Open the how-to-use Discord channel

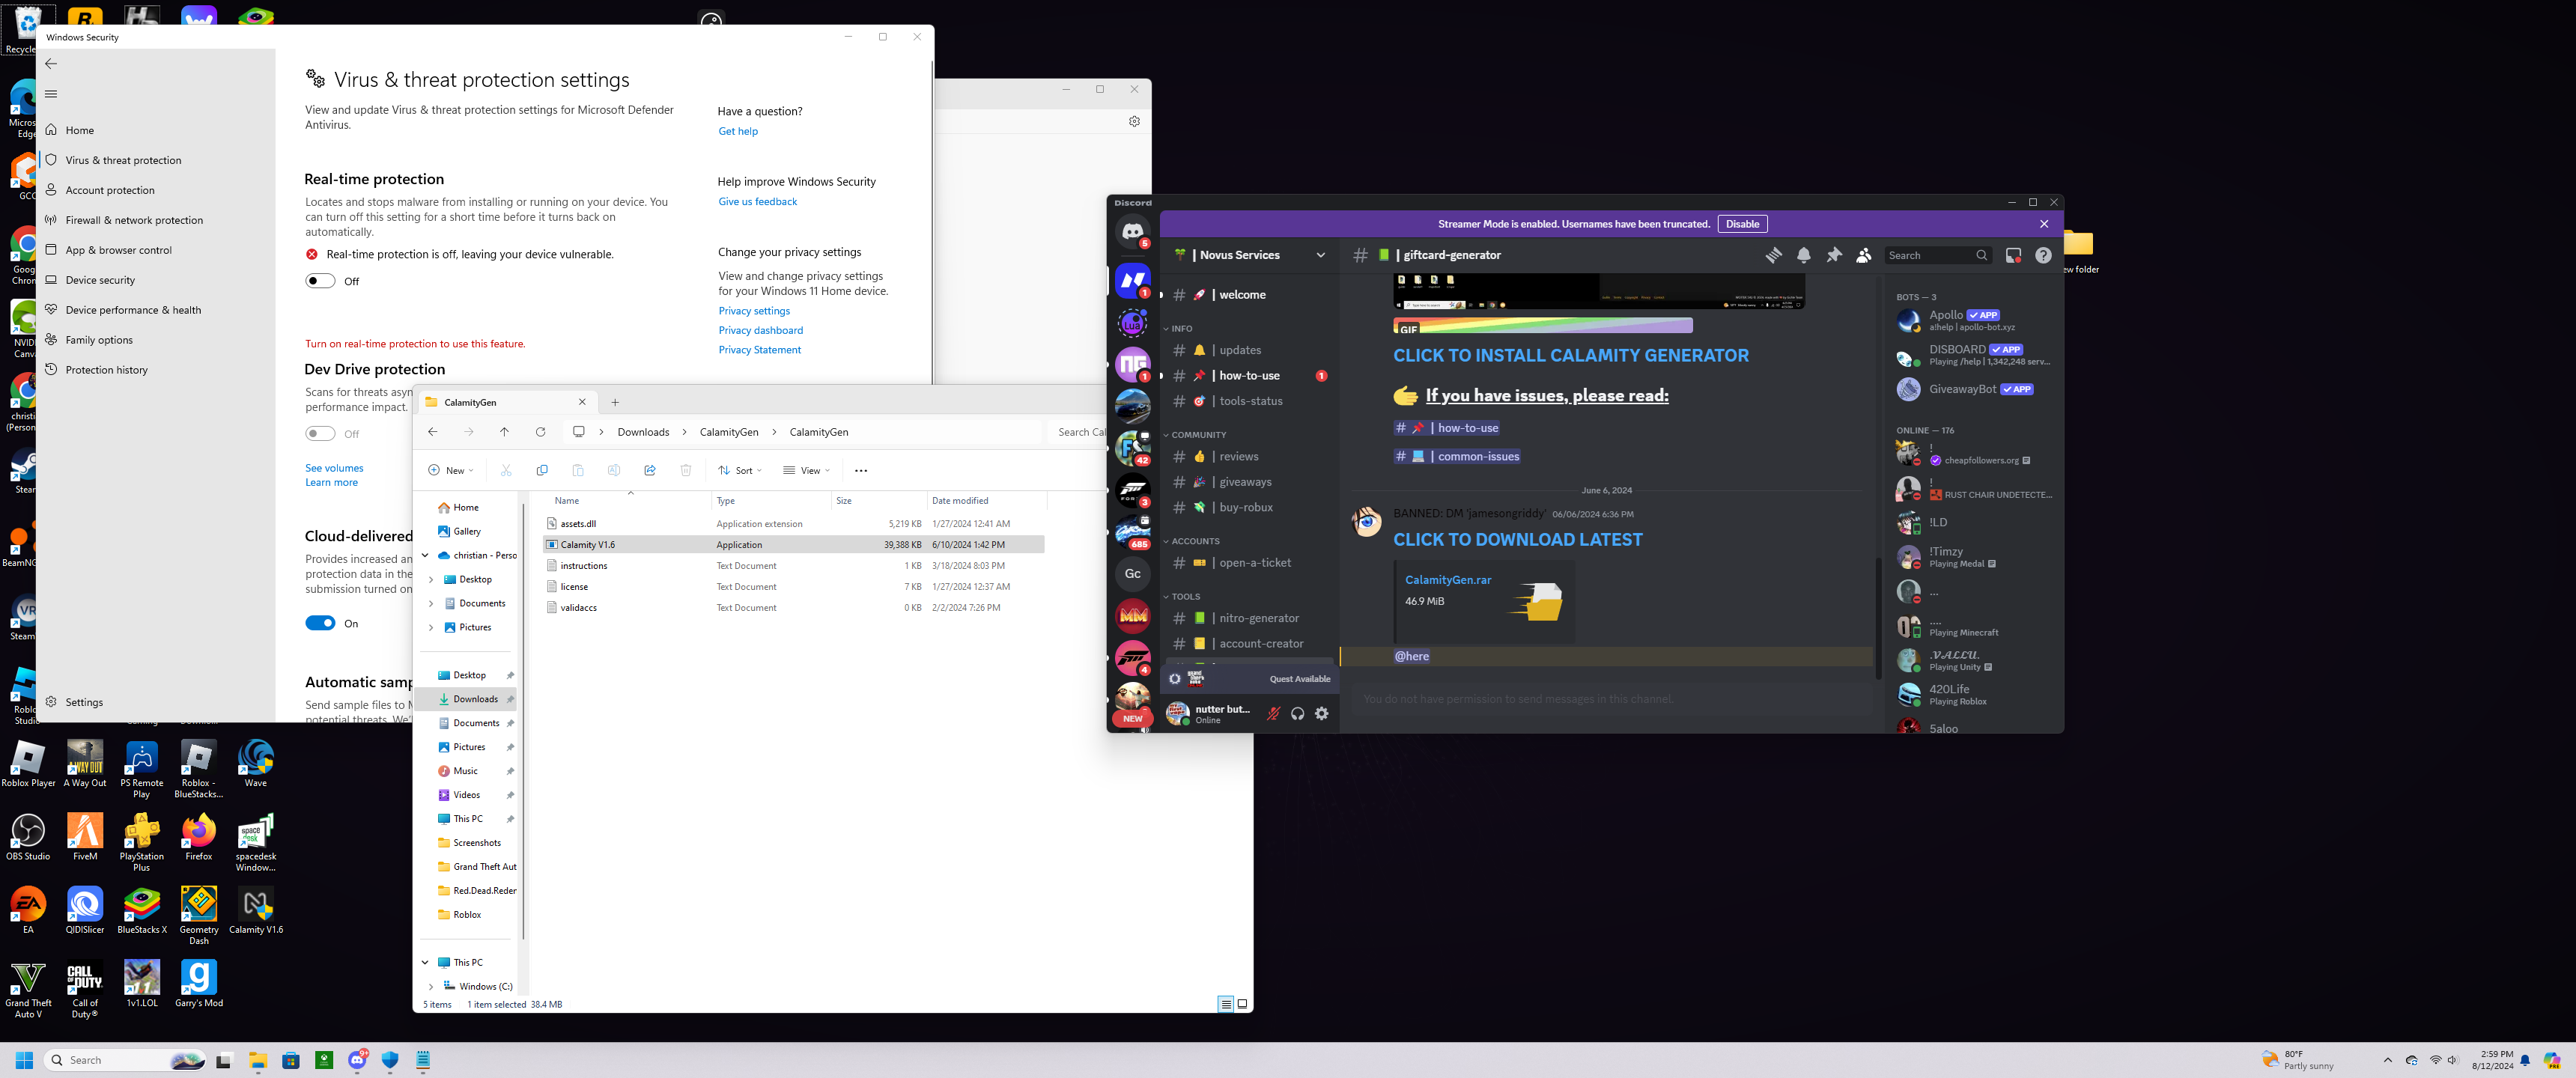[1249, 376]
